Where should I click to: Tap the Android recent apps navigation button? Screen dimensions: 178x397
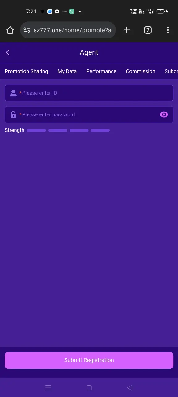[x=48, y=388]
